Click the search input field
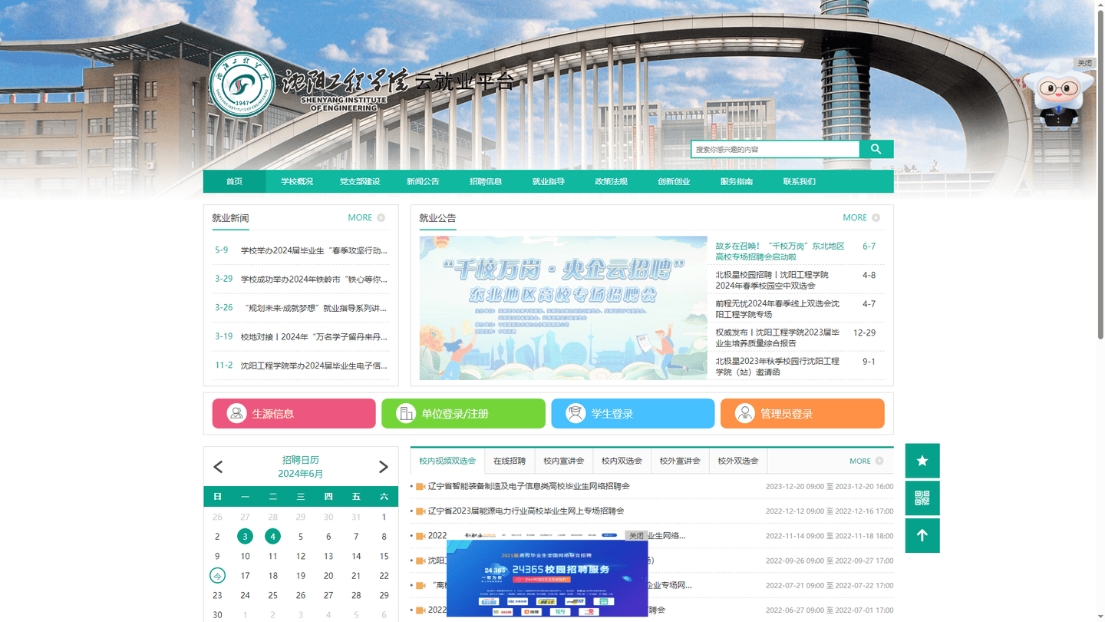This screenshot has height=622, width=1105. pyautogui.click(x=775, y=149)
